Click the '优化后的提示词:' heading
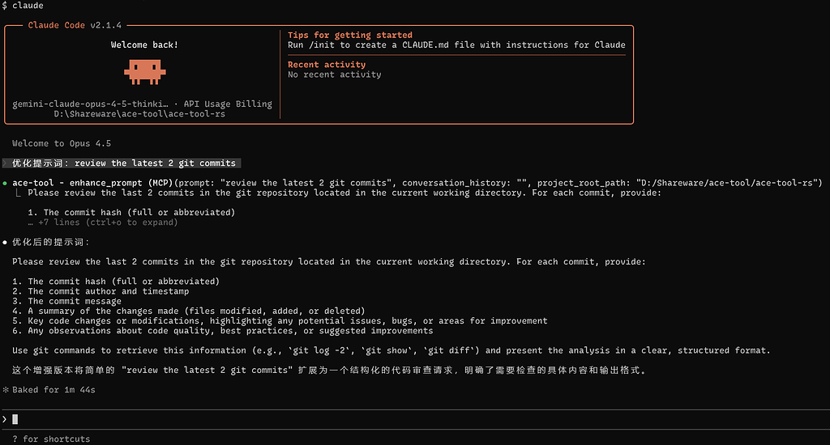Image resolution: width=830 pixels, height=445 pixels. point(51,242)
